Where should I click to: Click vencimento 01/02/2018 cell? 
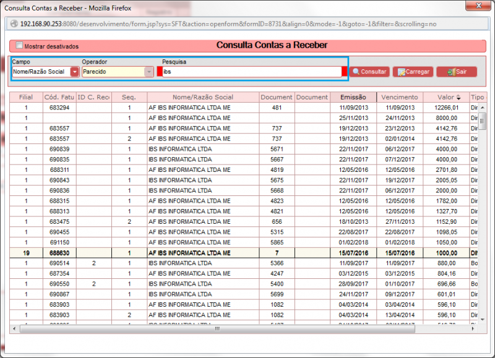pos(400,242)
